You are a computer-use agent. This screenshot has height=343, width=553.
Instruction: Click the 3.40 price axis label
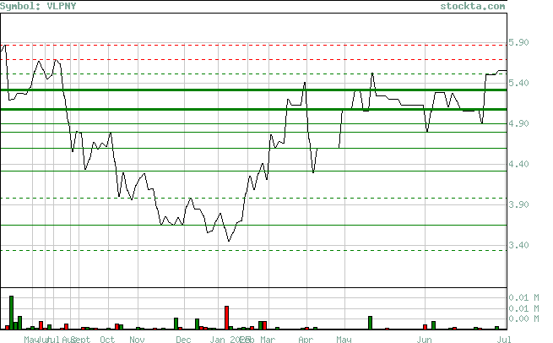coord(518,245)
